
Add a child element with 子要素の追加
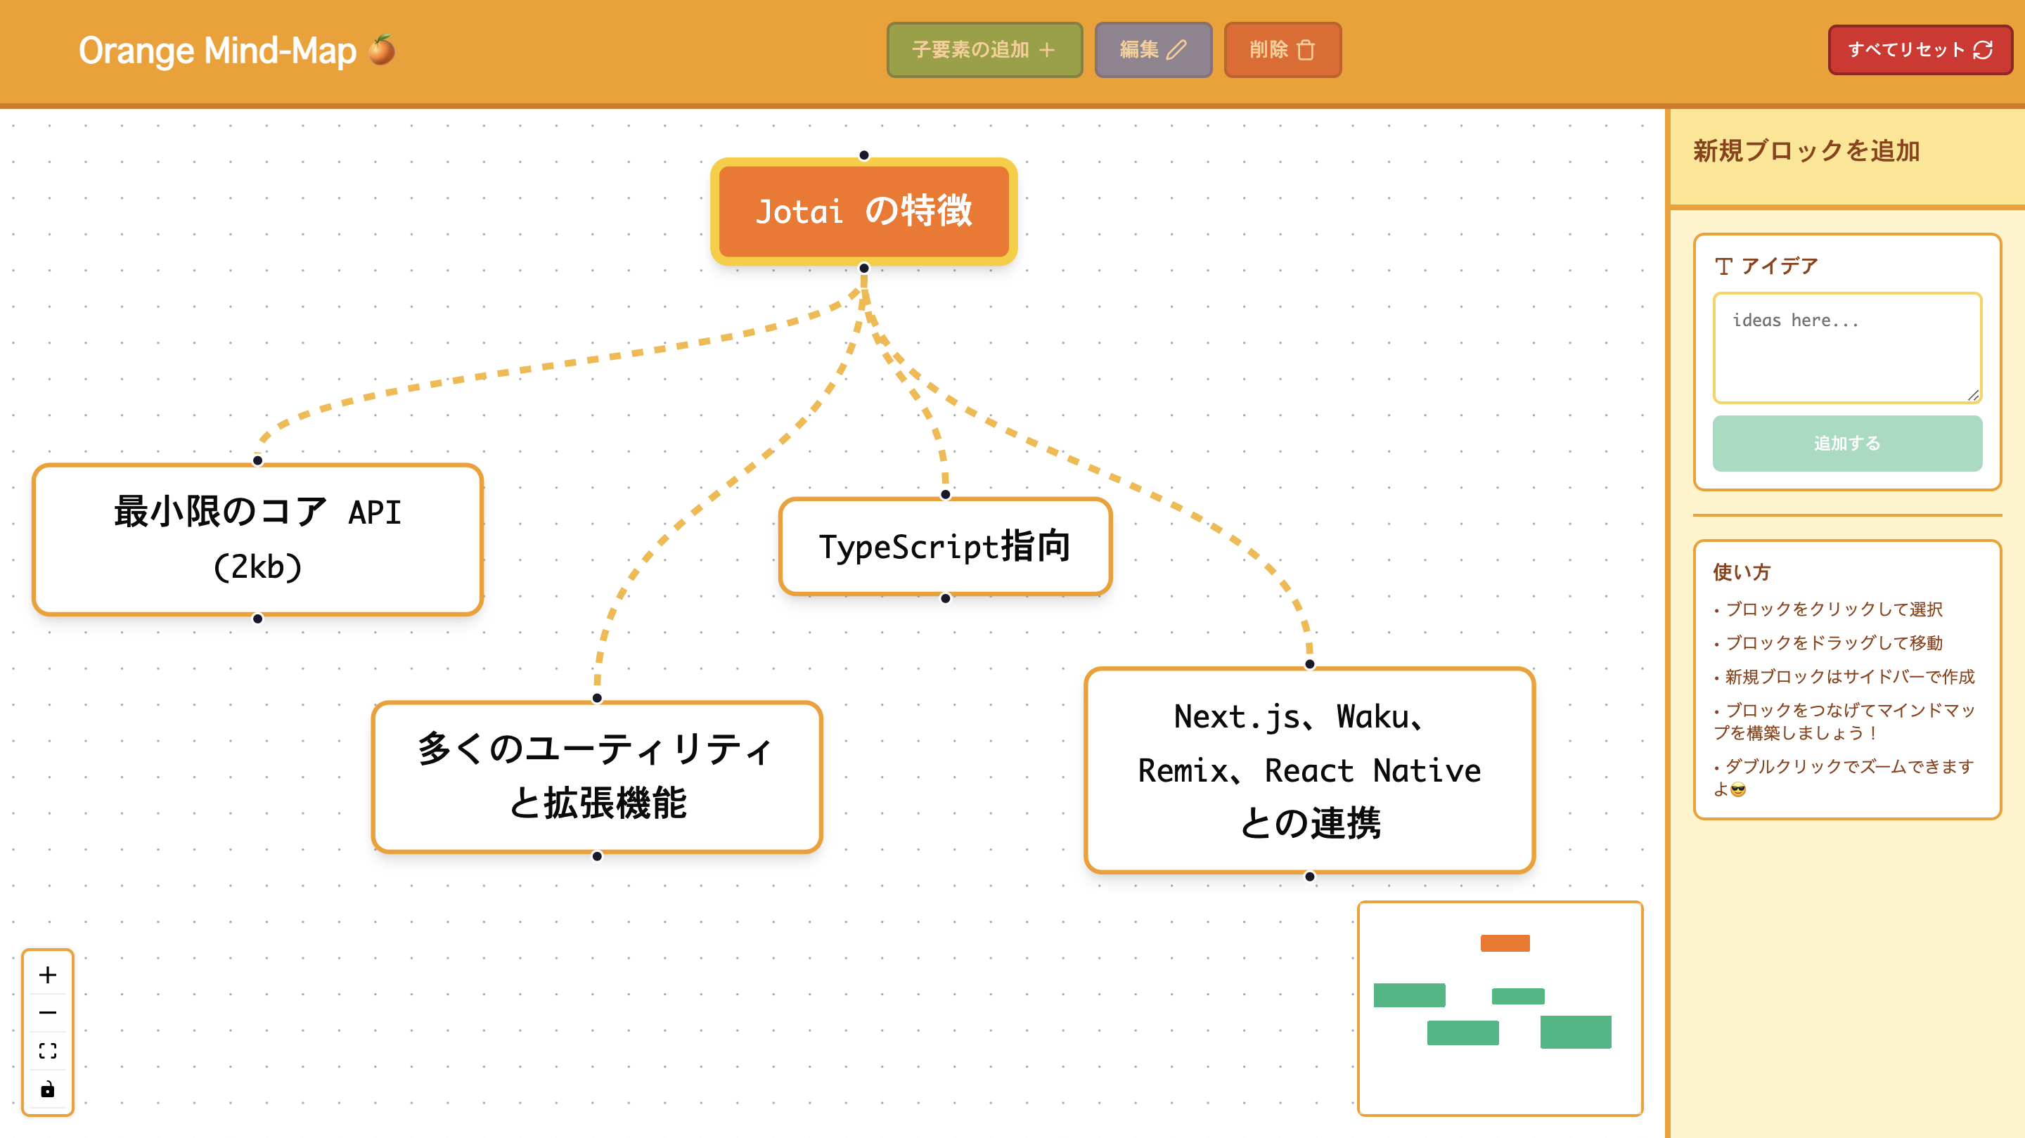click(x=984, y=49)
